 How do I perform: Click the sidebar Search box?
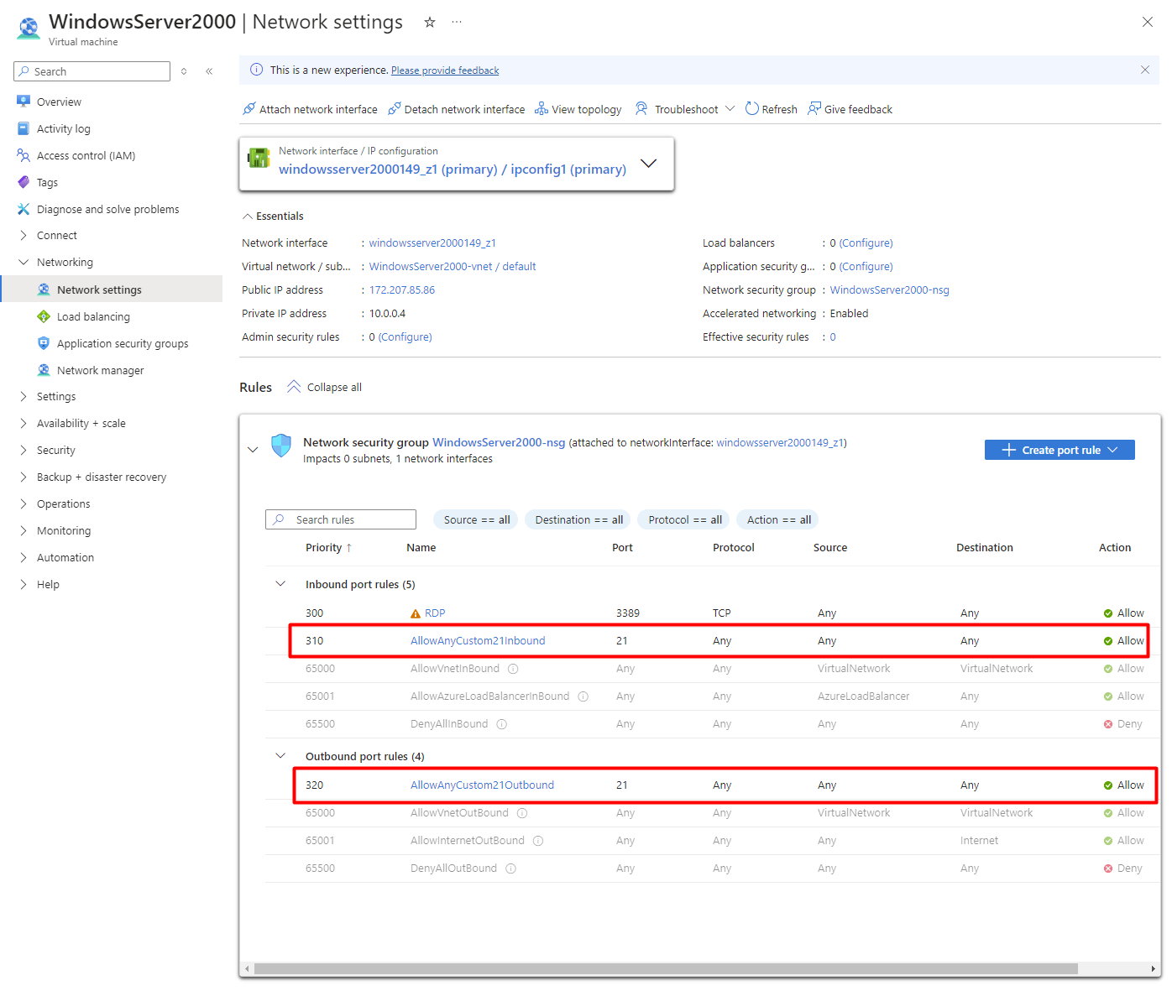pyautogui.click(x=92, y=71)
